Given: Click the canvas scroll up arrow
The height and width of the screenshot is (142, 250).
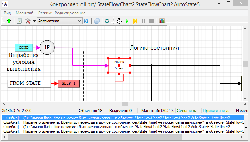Looking at the screenshot, I should coord(245,29).
